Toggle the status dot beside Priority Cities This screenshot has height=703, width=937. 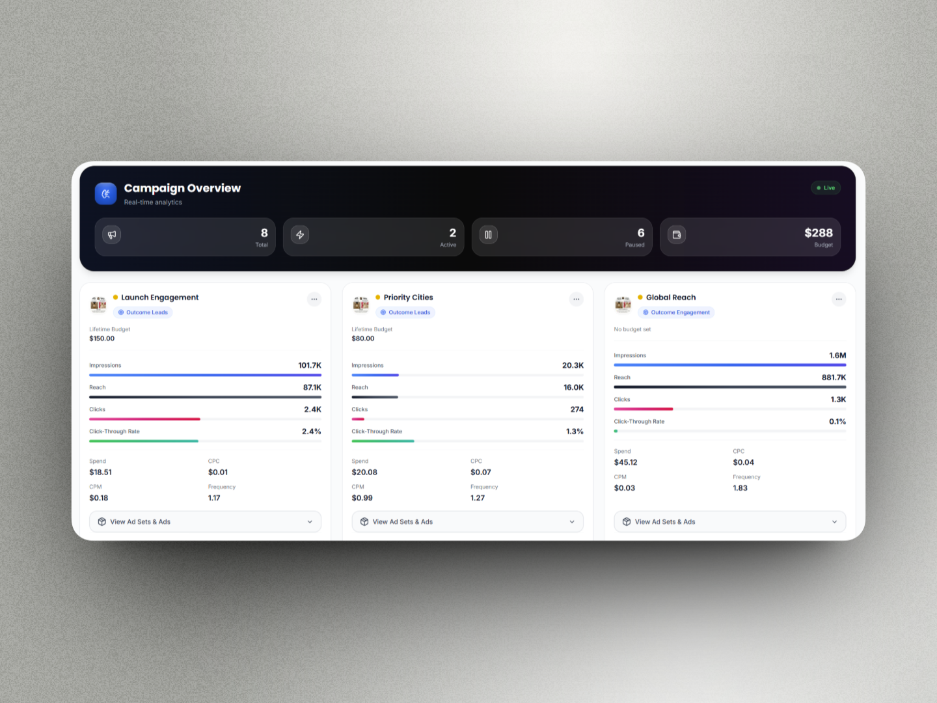point(378,297)
